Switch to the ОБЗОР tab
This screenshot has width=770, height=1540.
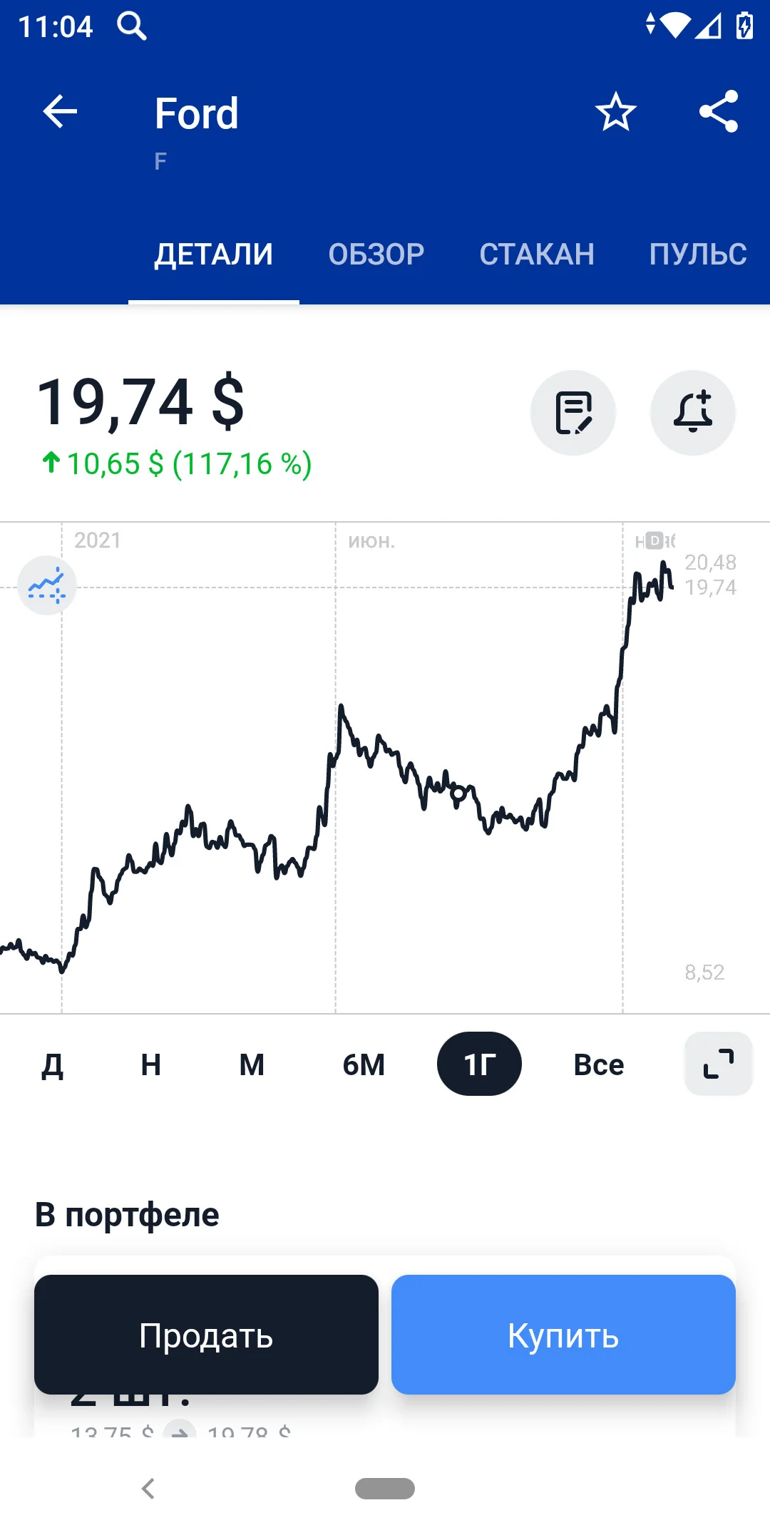pos(376,255)
